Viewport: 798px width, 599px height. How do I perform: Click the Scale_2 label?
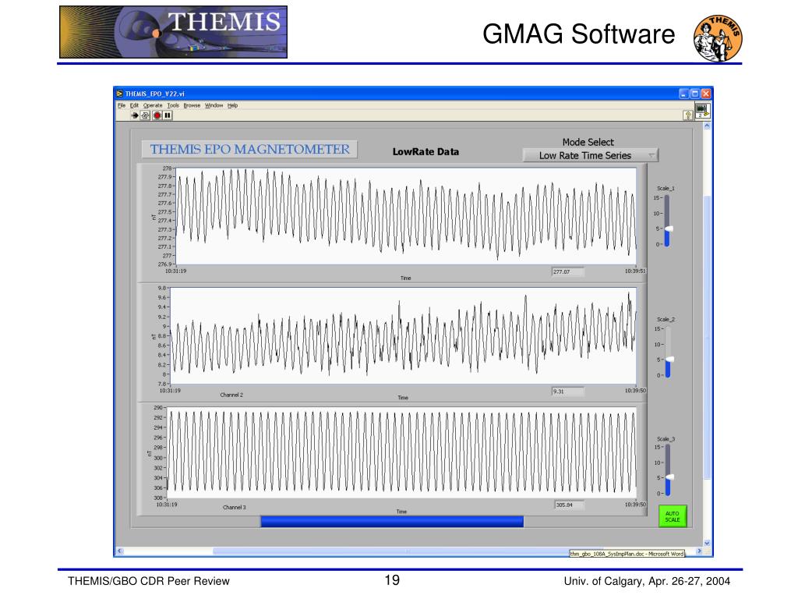[666, 319]
